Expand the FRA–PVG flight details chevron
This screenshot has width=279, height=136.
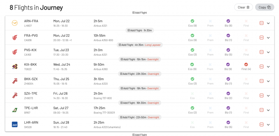268,38
